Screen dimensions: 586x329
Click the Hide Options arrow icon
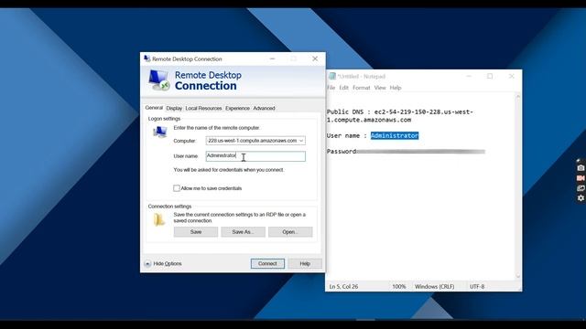click(x=147, y=264)
